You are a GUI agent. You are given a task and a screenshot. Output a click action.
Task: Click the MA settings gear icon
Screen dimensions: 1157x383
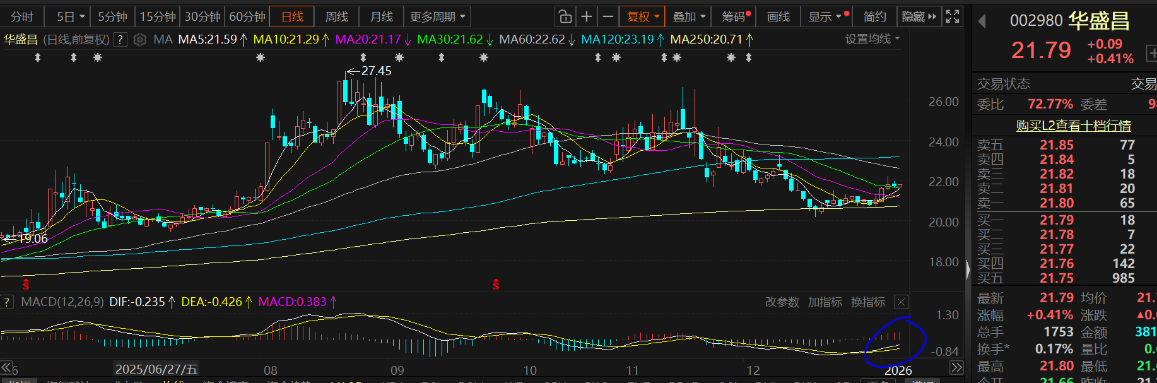[140, 40]
